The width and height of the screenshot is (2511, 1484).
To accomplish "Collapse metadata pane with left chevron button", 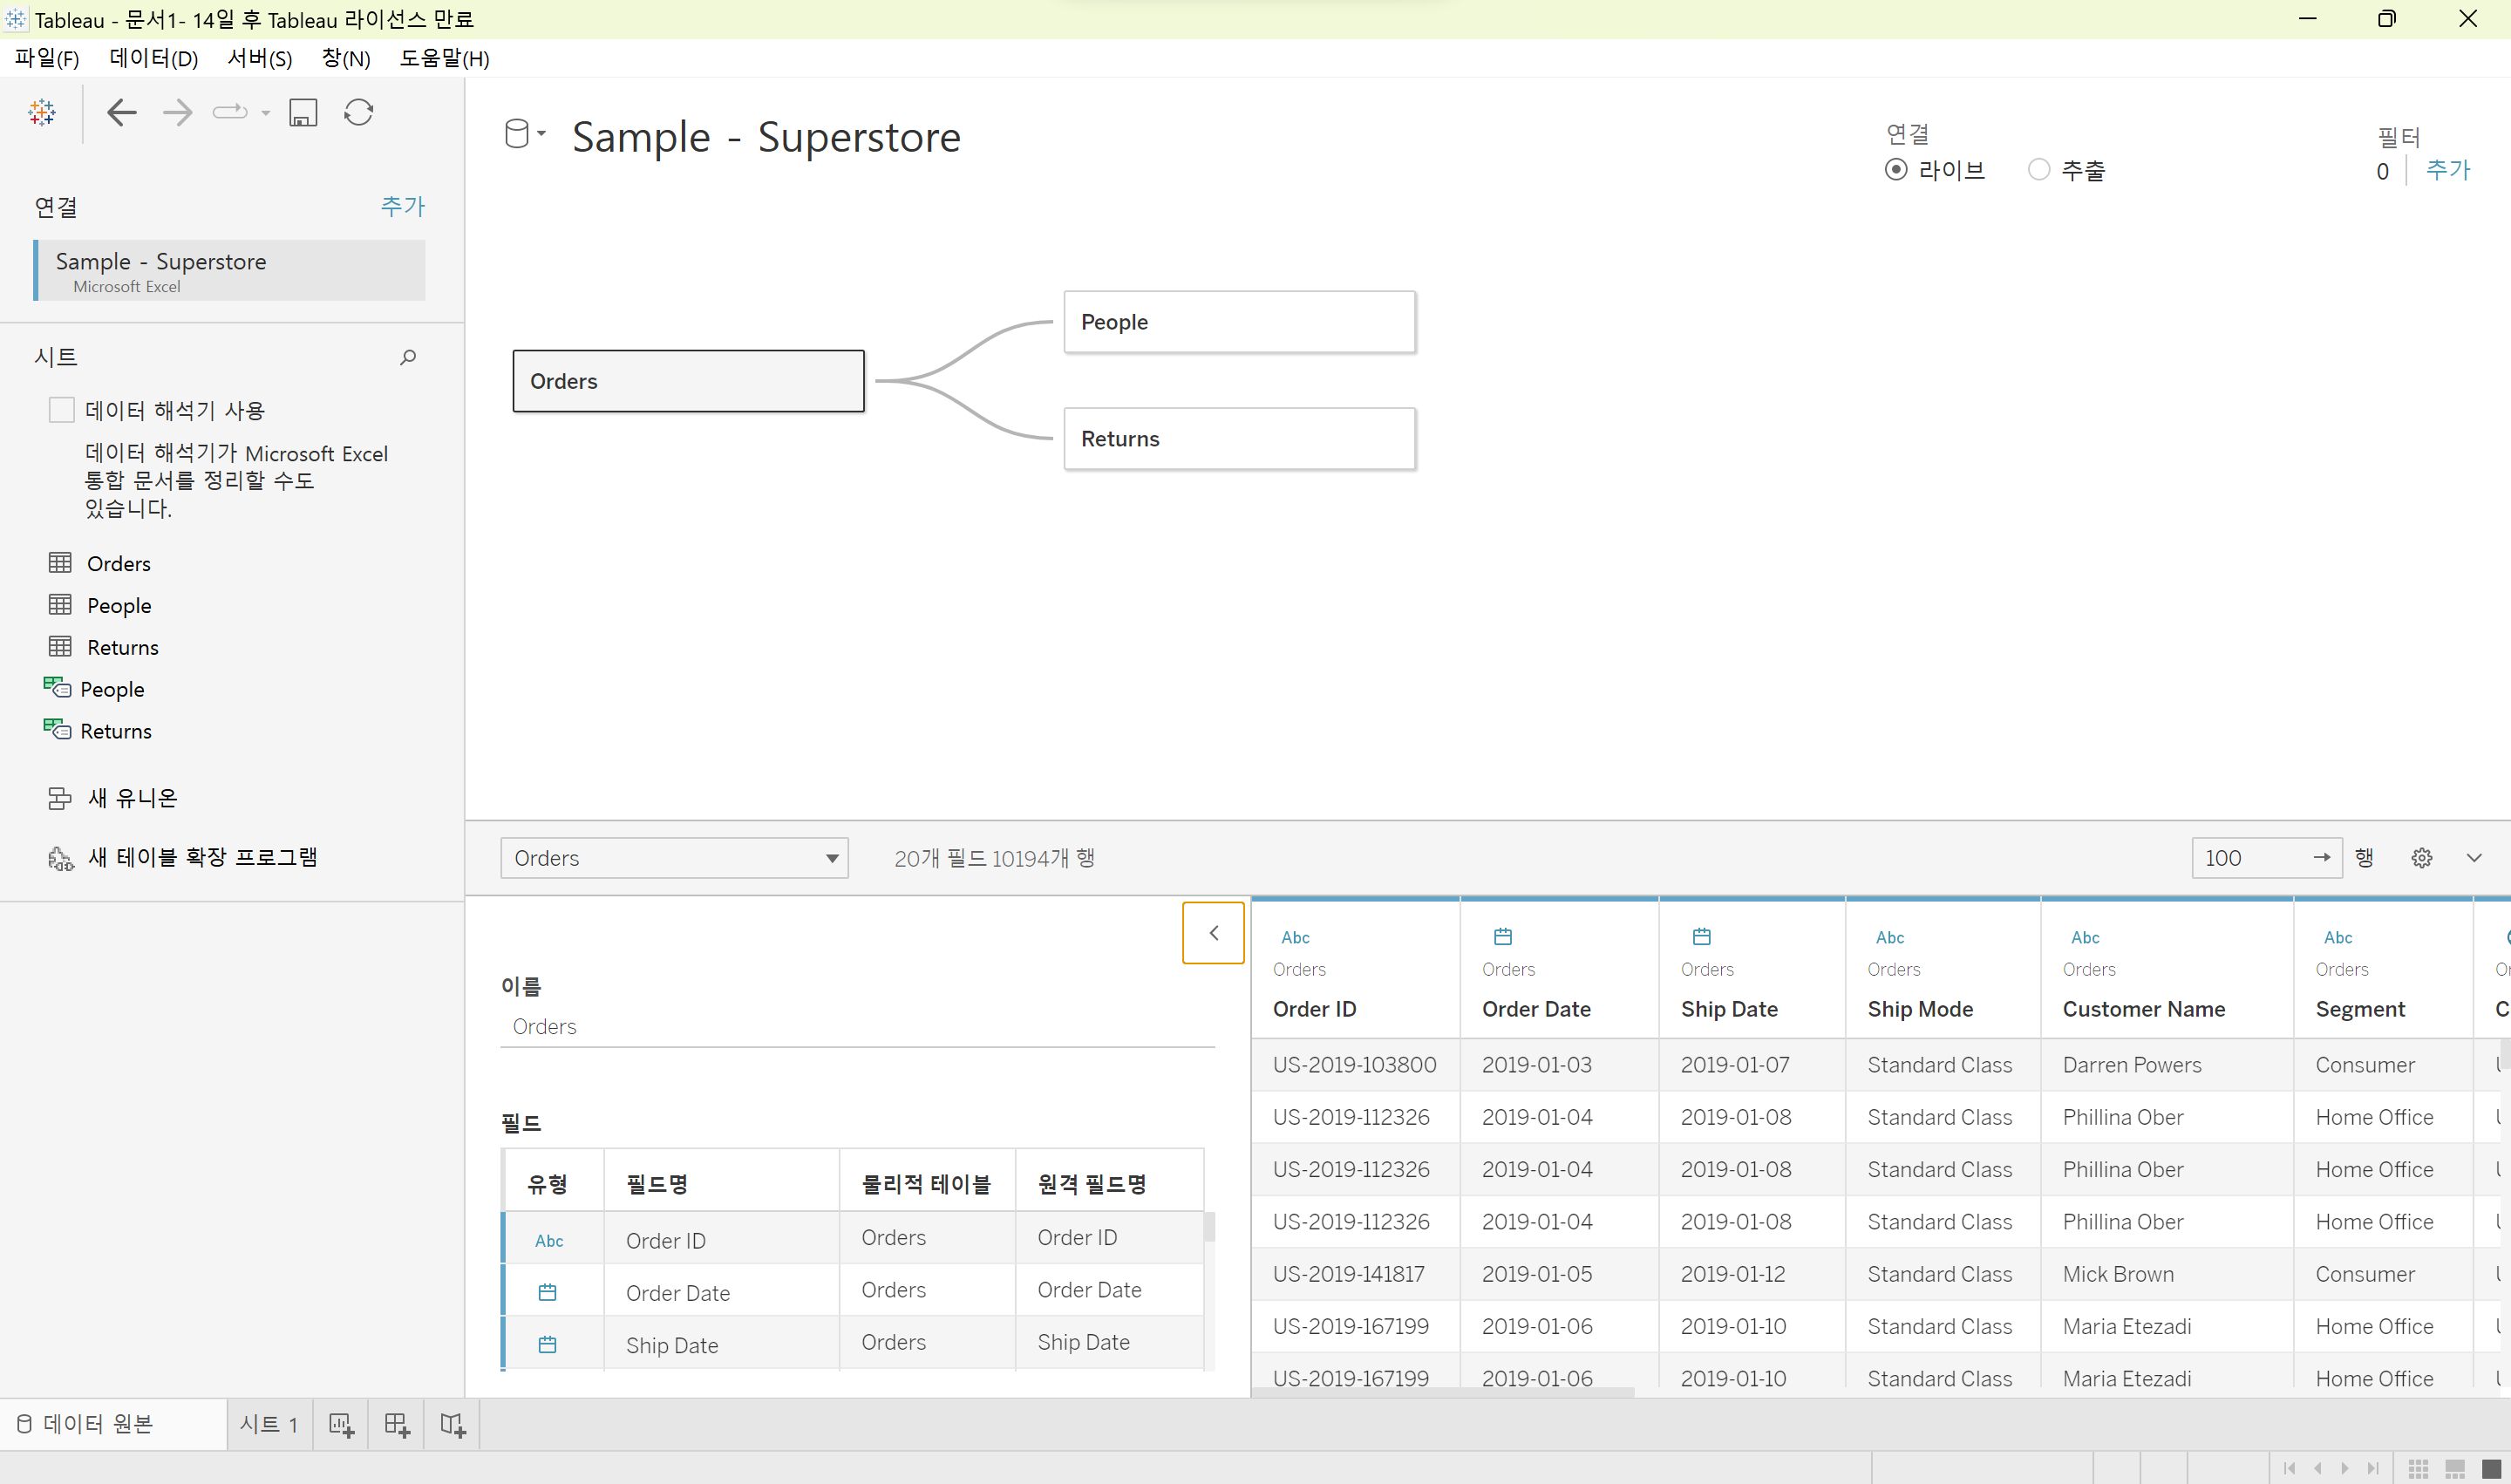I will tap(1214, 933).
